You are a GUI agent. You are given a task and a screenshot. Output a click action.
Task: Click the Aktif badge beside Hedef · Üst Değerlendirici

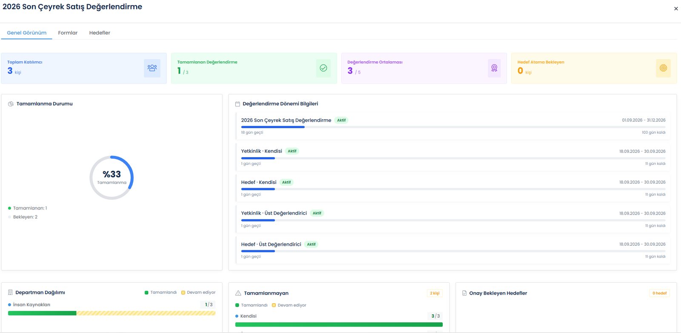point(312,244)
